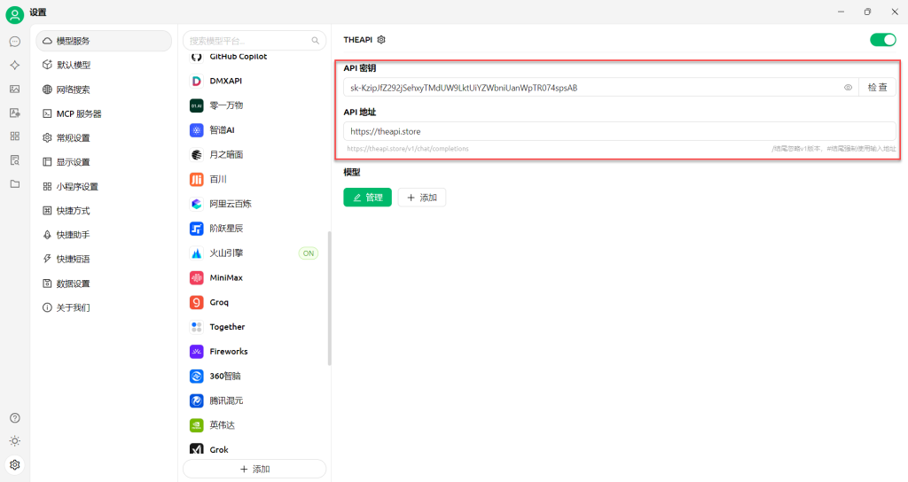Select the Together provider row
Screen dimensions: 908x482
pos(254,327)
